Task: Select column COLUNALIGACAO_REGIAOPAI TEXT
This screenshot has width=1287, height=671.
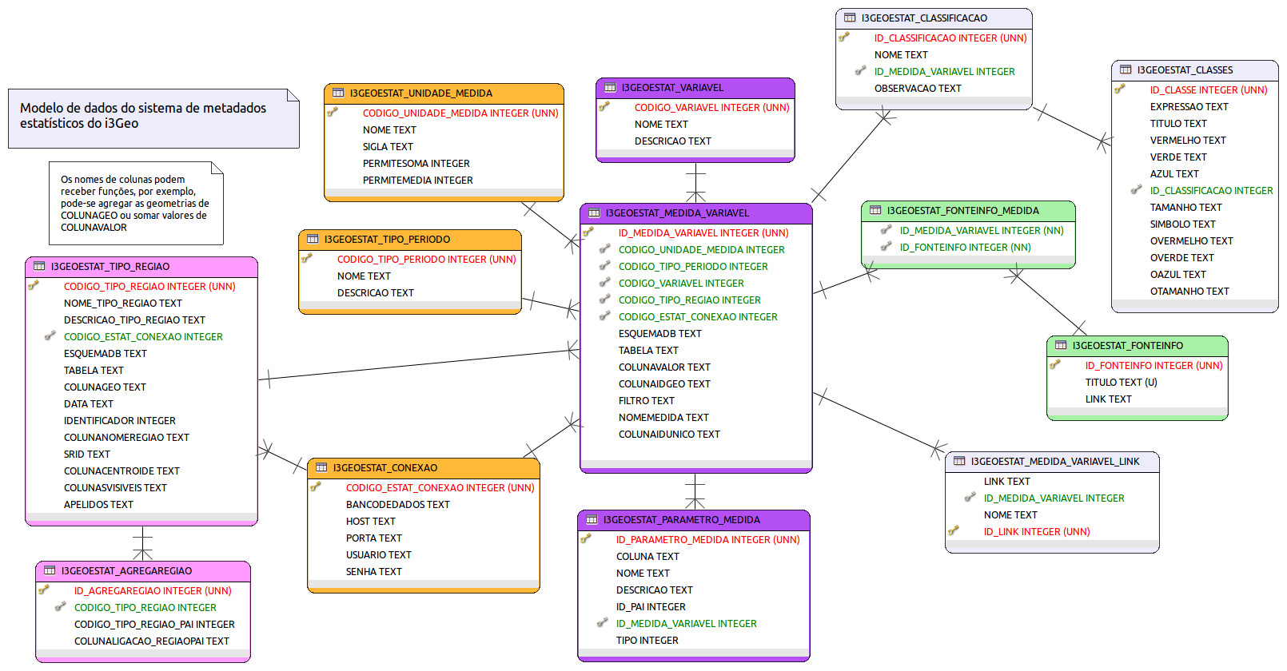Action: tap(151, 641)
